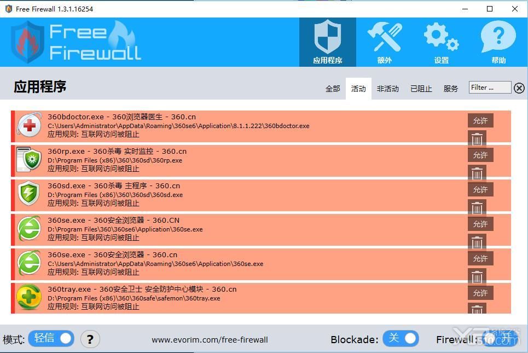This screenshot has height=353, width=528.
Task: Switch to the 非活动 (Inactive) tab
Action: click(387, 89)
